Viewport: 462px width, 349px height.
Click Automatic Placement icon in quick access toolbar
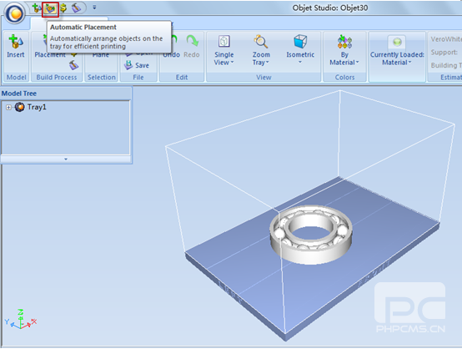pyautogui.click(x=50, y=9)
